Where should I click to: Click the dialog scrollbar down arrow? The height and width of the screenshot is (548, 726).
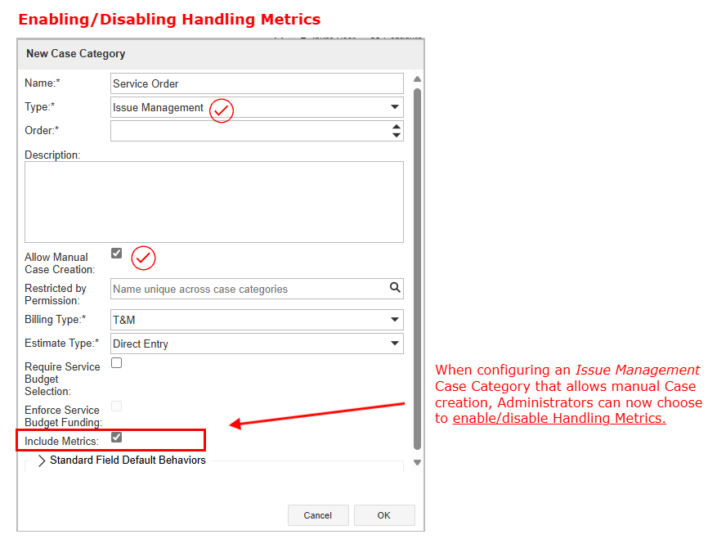tap(417, 463)
